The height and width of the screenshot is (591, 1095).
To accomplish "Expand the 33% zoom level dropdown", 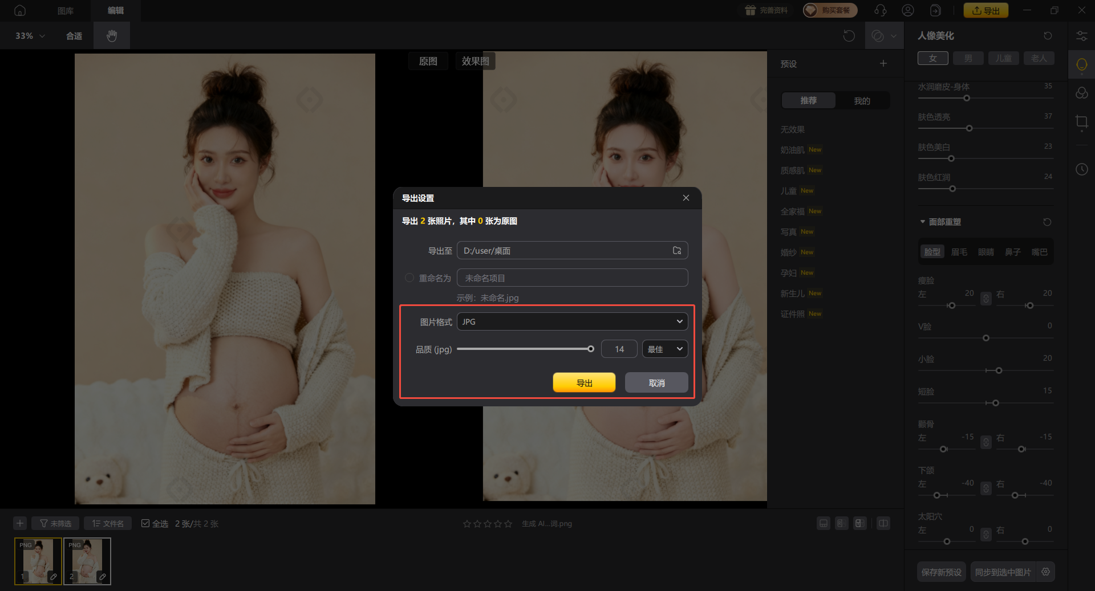I will click(30, 36).
